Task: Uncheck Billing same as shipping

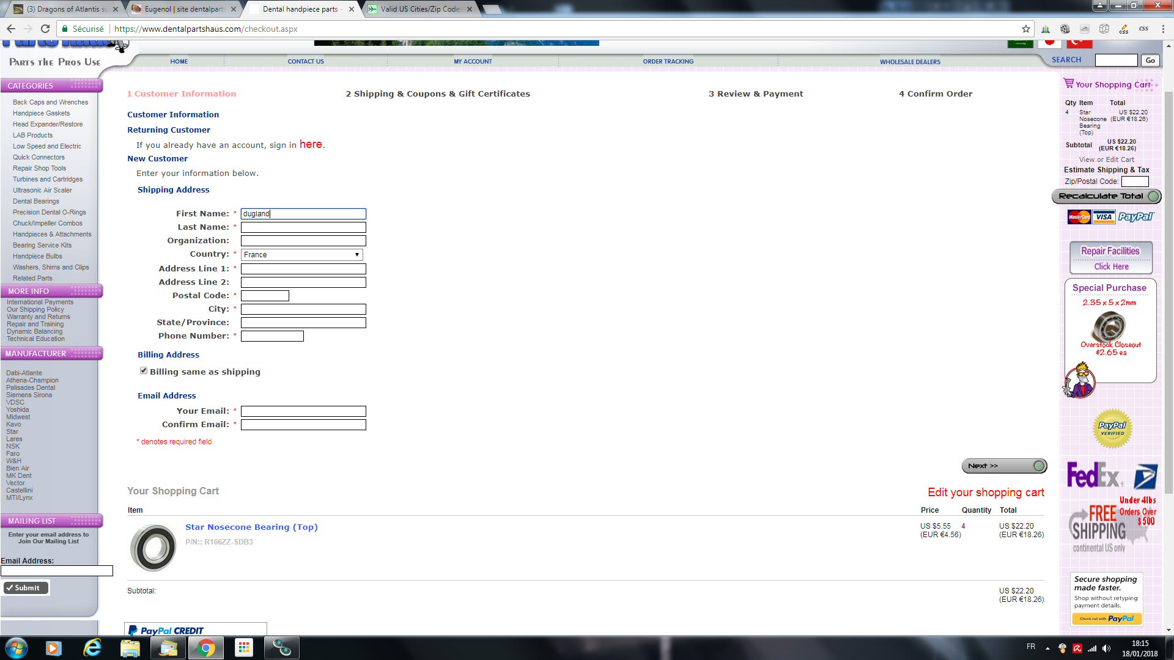Action: coord(144,370)
